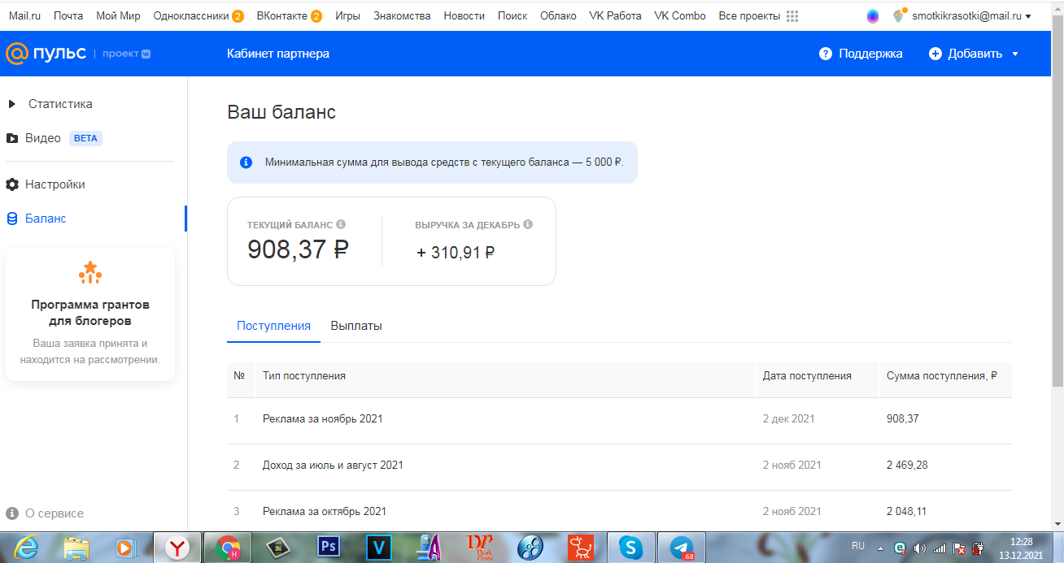Open account menu smotkikrasotki@mail.ru
This screenshot has height=563, width=1064.
coord(972,15)
